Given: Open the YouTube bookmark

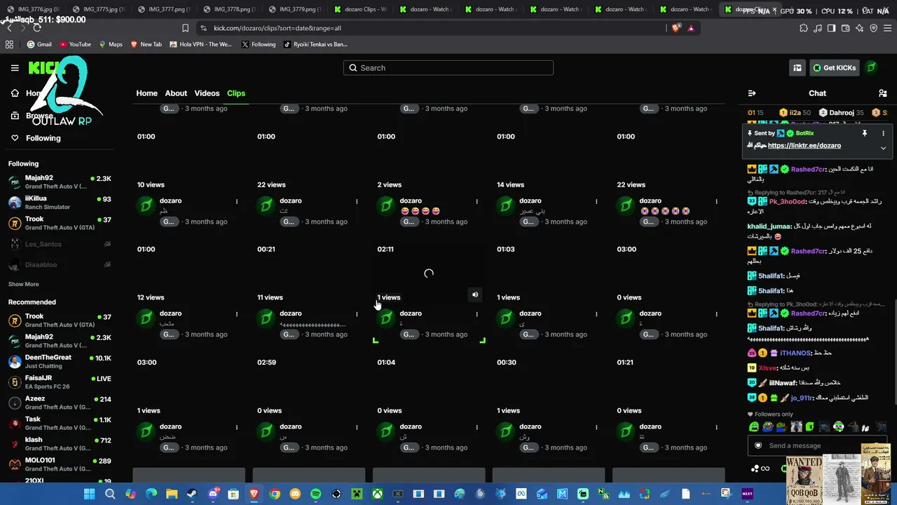Looking at the screenshot, I should pyautogui.click(x=75, y=44).
